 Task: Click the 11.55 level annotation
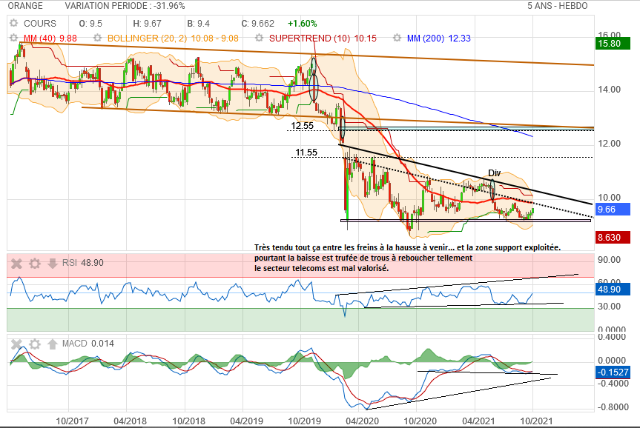click(306, 153)
